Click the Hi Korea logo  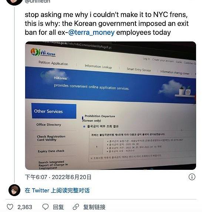coord(43,52)
